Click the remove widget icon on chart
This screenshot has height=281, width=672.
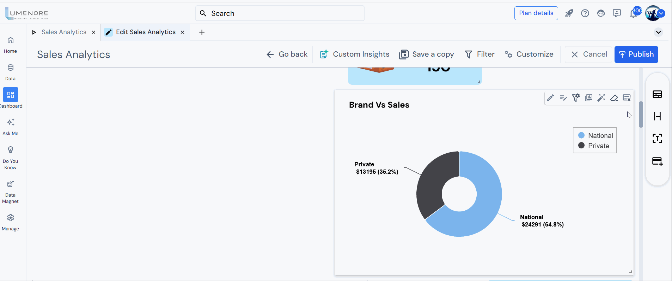click(x=627, y=98)
